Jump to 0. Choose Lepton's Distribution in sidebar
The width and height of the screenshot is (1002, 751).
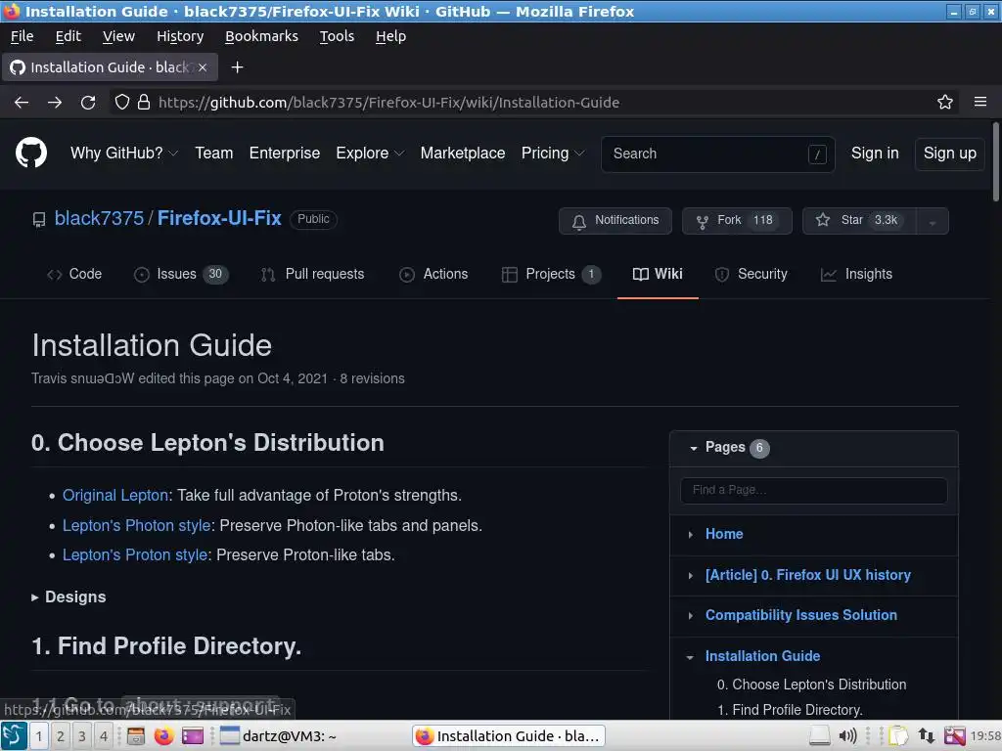coord(811,685)
